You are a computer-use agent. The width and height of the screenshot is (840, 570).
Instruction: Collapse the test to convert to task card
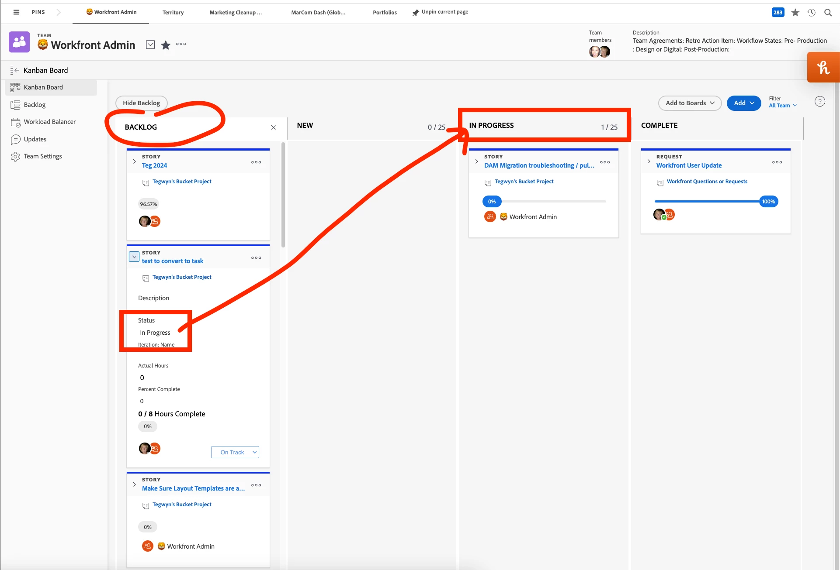[134, 257]
